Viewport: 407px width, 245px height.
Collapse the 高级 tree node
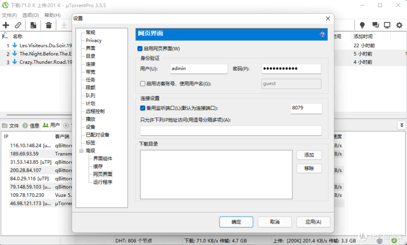pyautogui.click(x=82, y=150)
